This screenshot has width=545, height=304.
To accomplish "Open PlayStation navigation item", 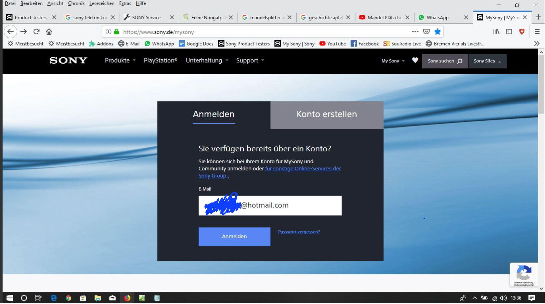I will pyautogui.click(x=160, y=60).
